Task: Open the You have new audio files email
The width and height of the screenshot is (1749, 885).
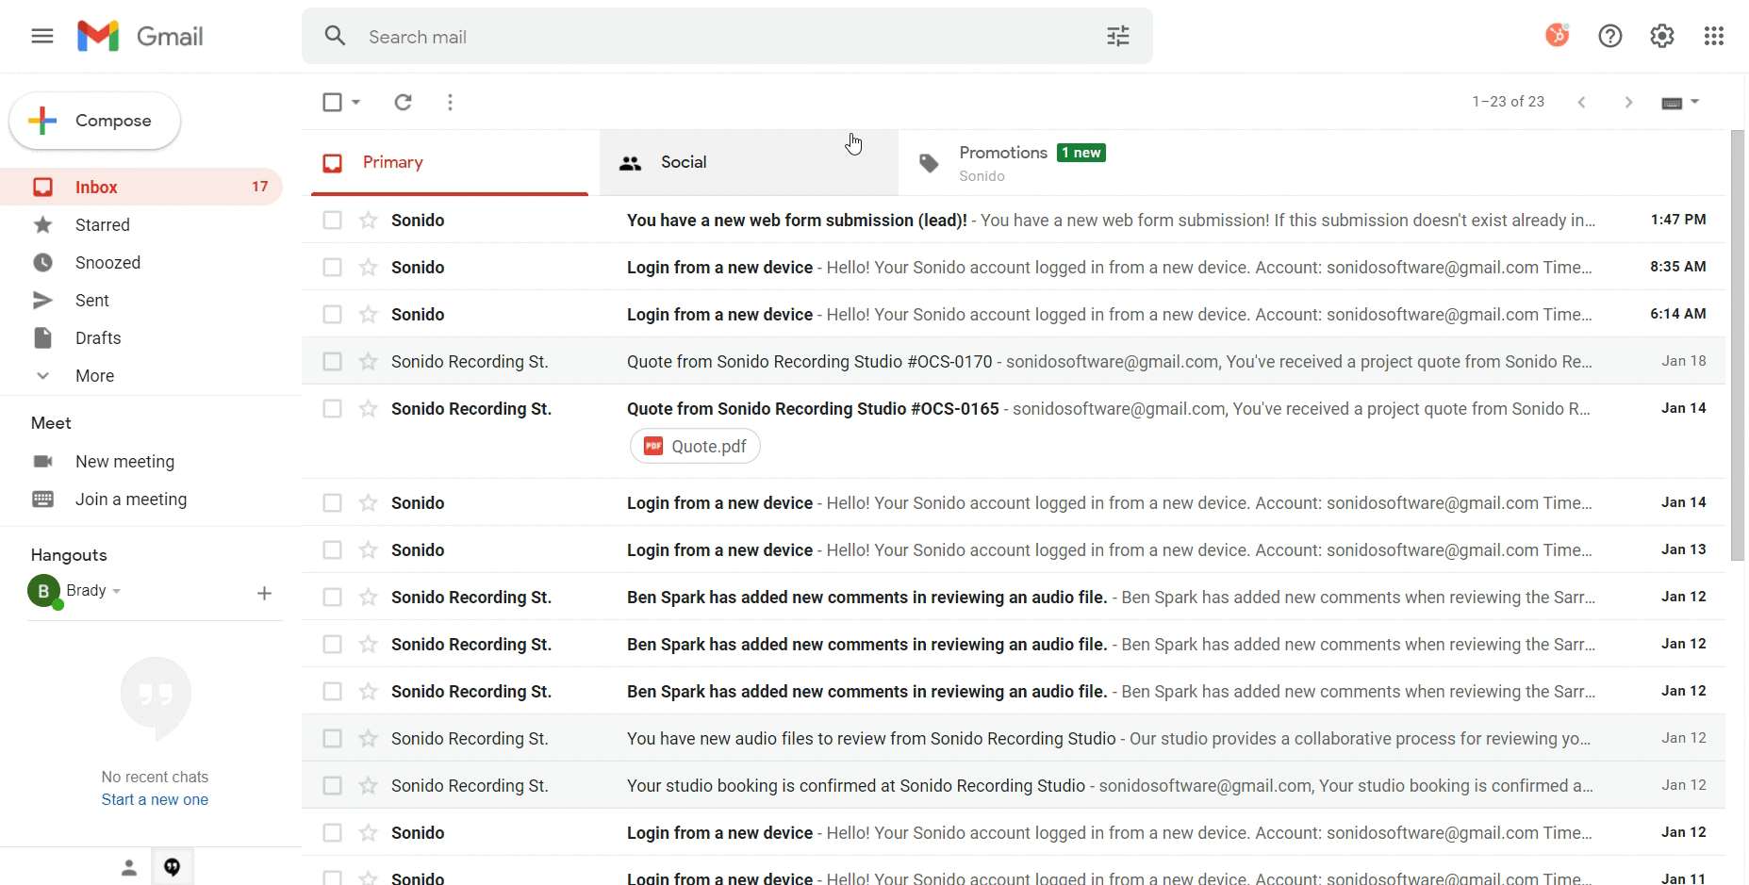Action: pyautogui.click(x=1014, y=738)
